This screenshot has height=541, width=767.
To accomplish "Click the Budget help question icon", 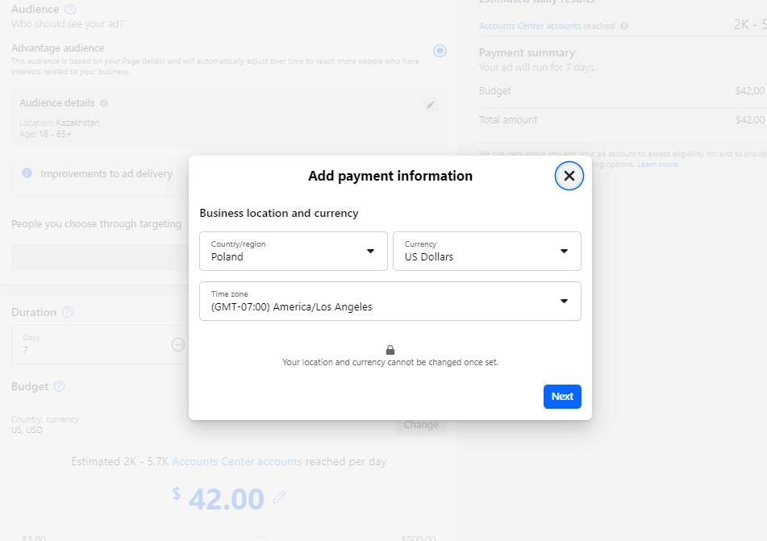I will point(59,386).
